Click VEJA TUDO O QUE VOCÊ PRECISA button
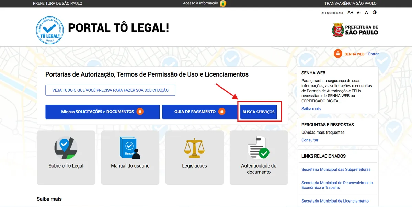 click(x=110, y=90)
